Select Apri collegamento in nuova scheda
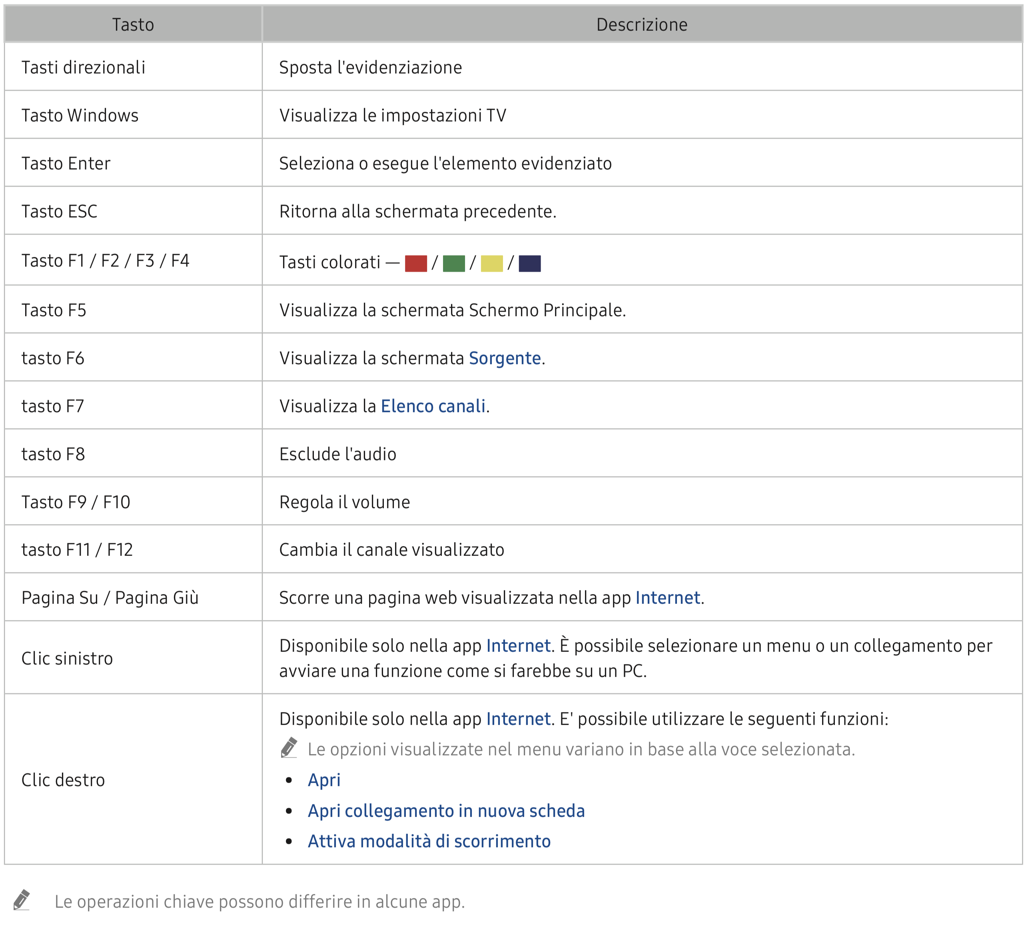The image size is (1030, 927). (x=446, y=811)
